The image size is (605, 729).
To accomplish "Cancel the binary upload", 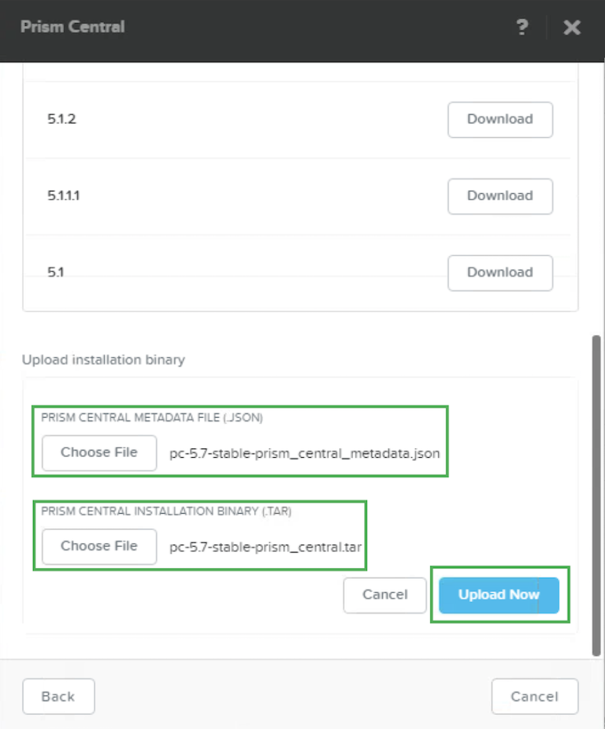I will coord(385,595).
